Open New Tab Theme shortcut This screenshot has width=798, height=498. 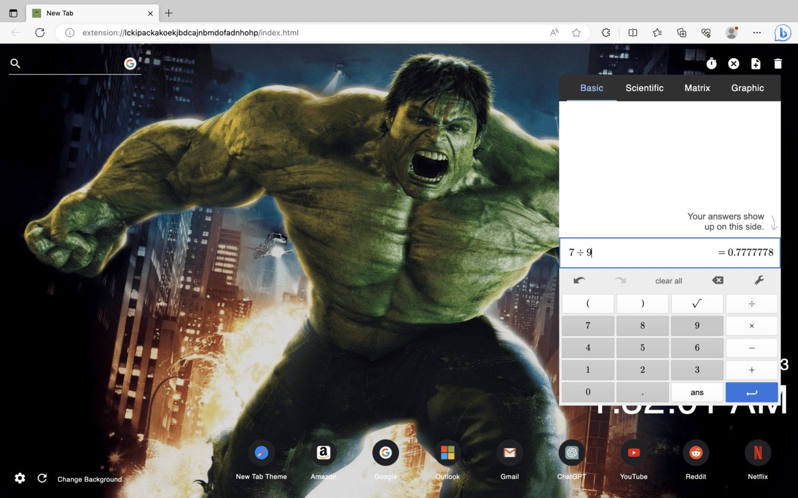coord(261,453)
